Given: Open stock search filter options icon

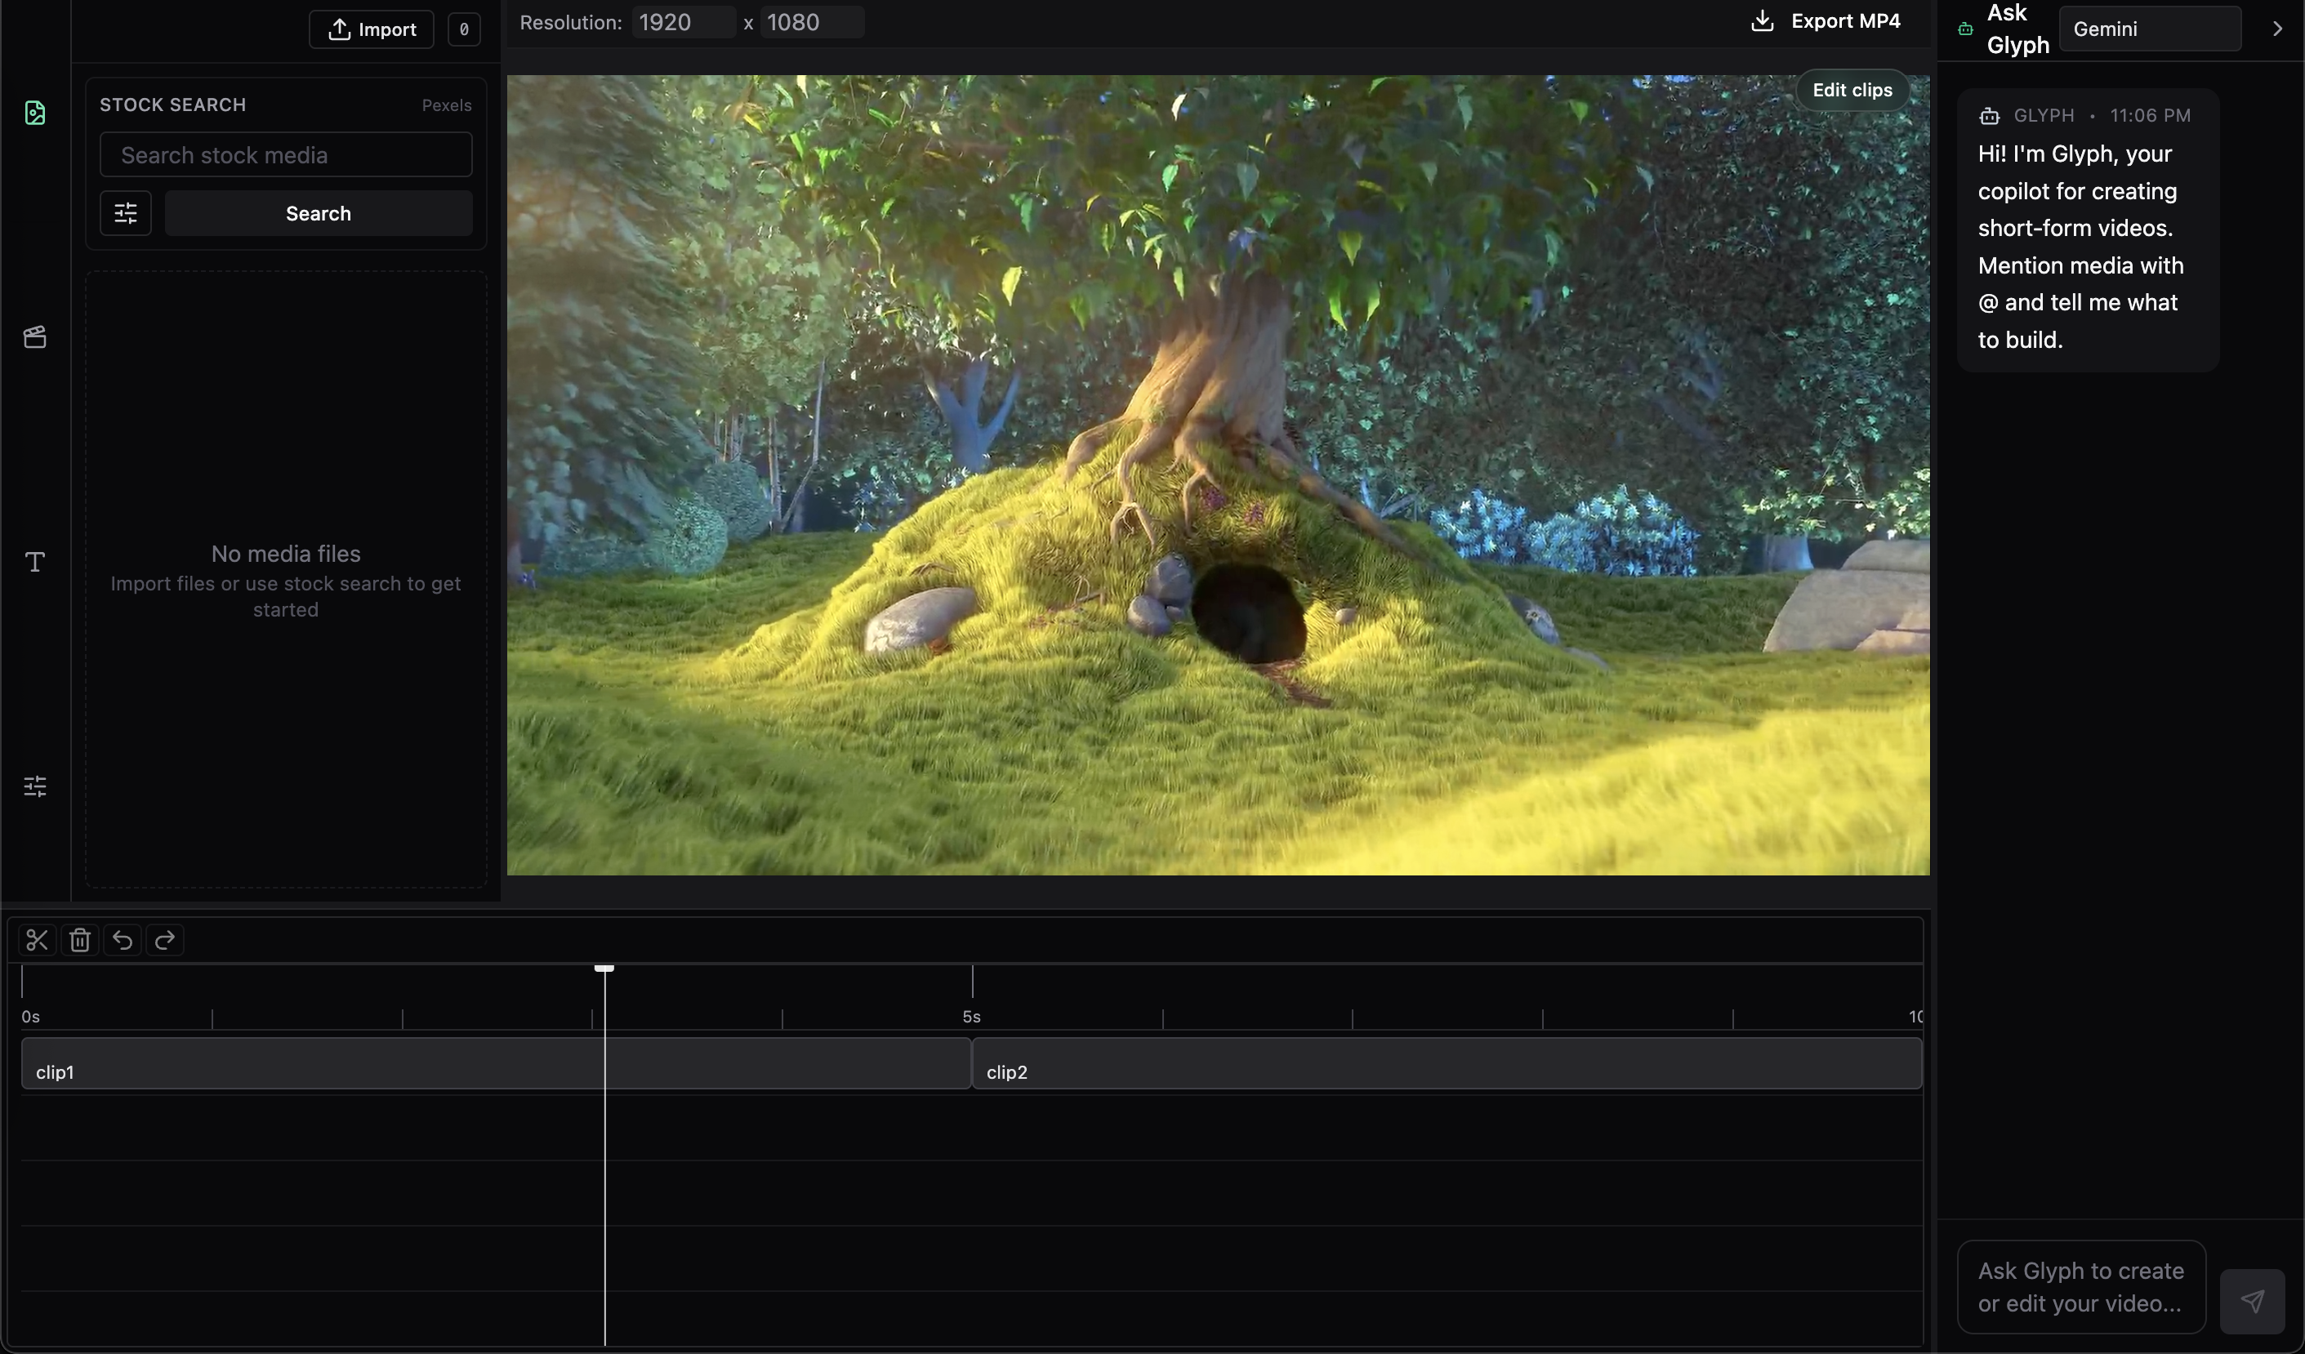Looking at the screenshot, I should tap(125, 213).
